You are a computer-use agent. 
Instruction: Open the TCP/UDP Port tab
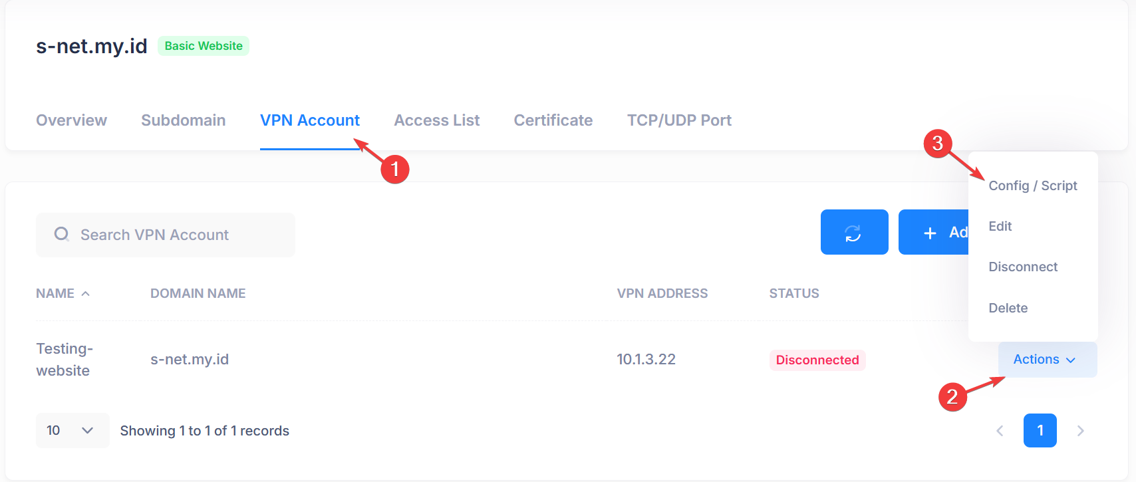[x=679, y=120]
